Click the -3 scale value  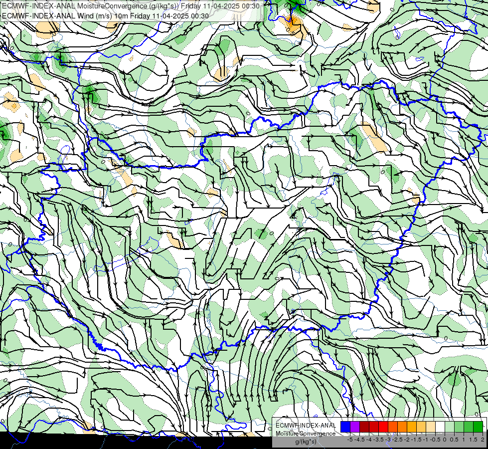click(388, 440)
